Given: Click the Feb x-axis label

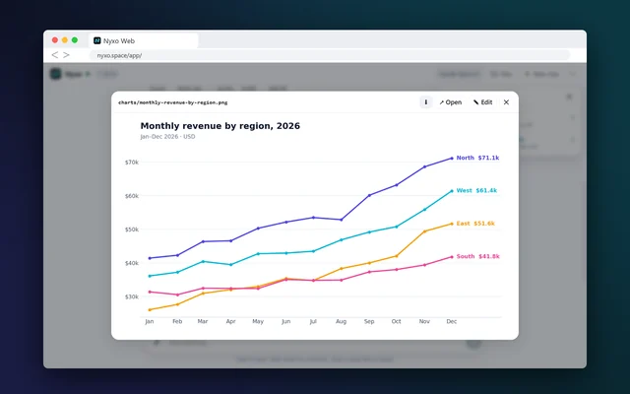Looking at the screenshot, I should tap(177, 321).
